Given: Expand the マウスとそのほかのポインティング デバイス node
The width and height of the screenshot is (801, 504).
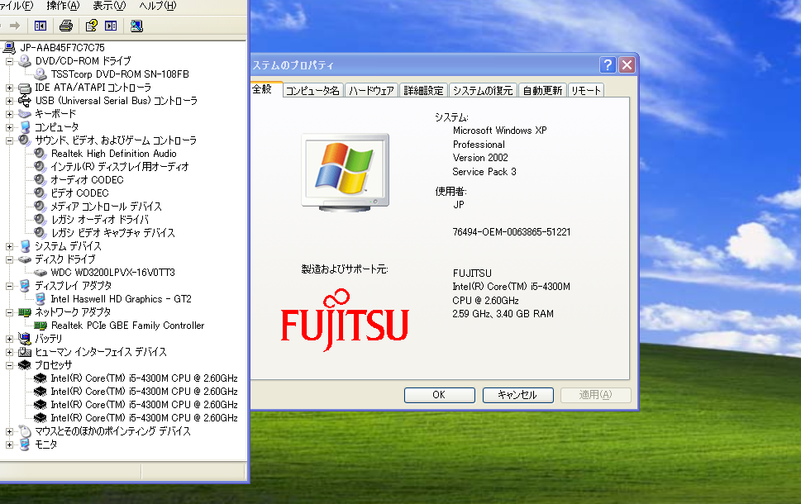Looking at the screenshot, I should pyautogui.click(x=9, y=431).
